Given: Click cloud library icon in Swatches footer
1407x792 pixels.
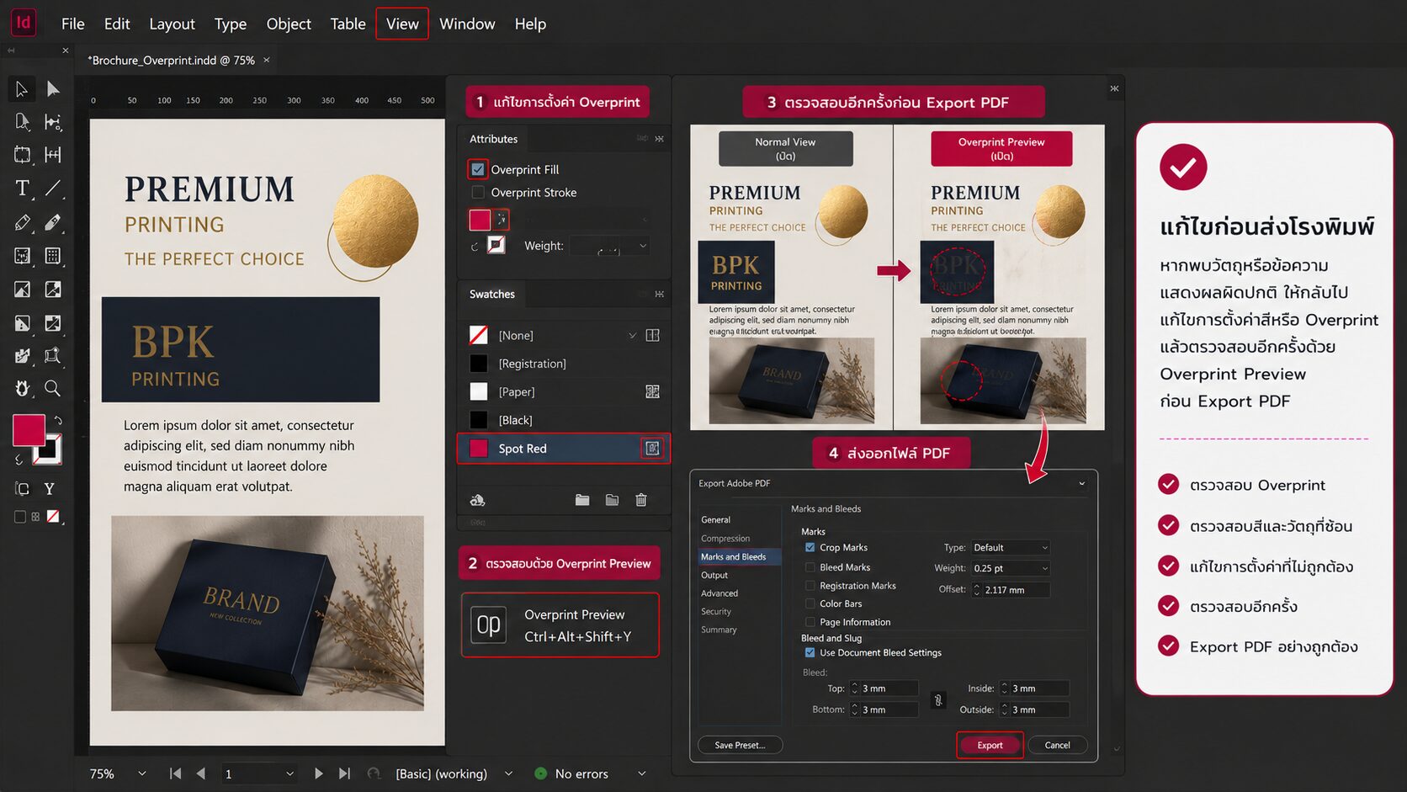Looking at the screenshot, I should 477,500.
